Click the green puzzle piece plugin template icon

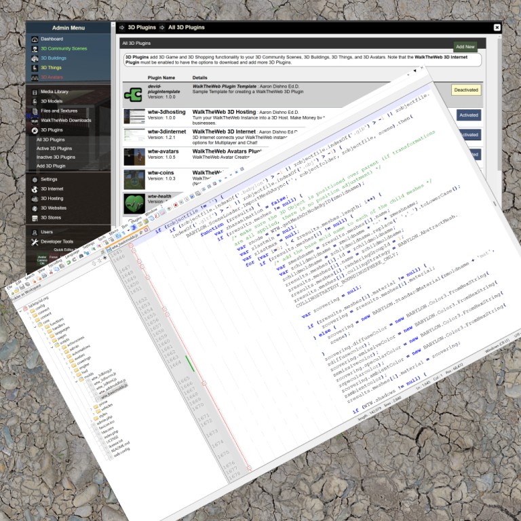click(x=133, y=95)
